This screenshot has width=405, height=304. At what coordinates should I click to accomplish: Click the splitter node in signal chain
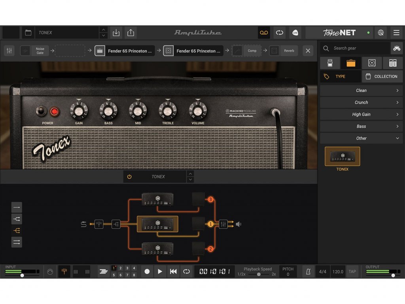click(116, 224)
